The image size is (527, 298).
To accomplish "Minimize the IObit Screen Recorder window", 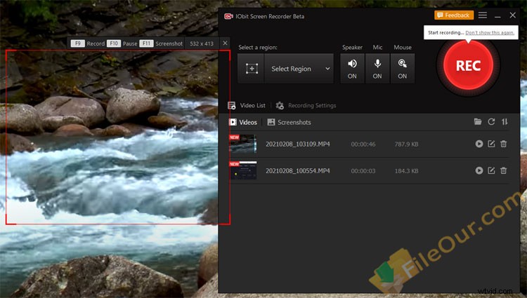I will point(497,15).
